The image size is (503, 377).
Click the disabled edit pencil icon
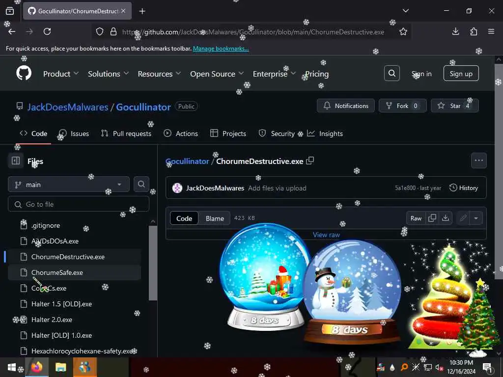click(463, 218)
